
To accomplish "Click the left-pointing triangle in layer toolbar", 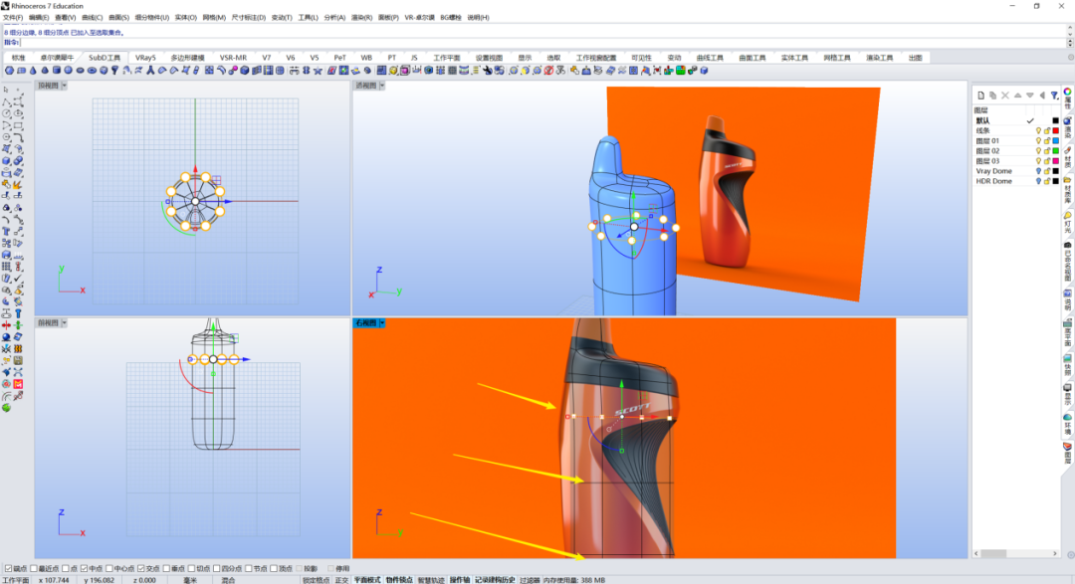I will pyautogui.click(x=1042, y=96).
